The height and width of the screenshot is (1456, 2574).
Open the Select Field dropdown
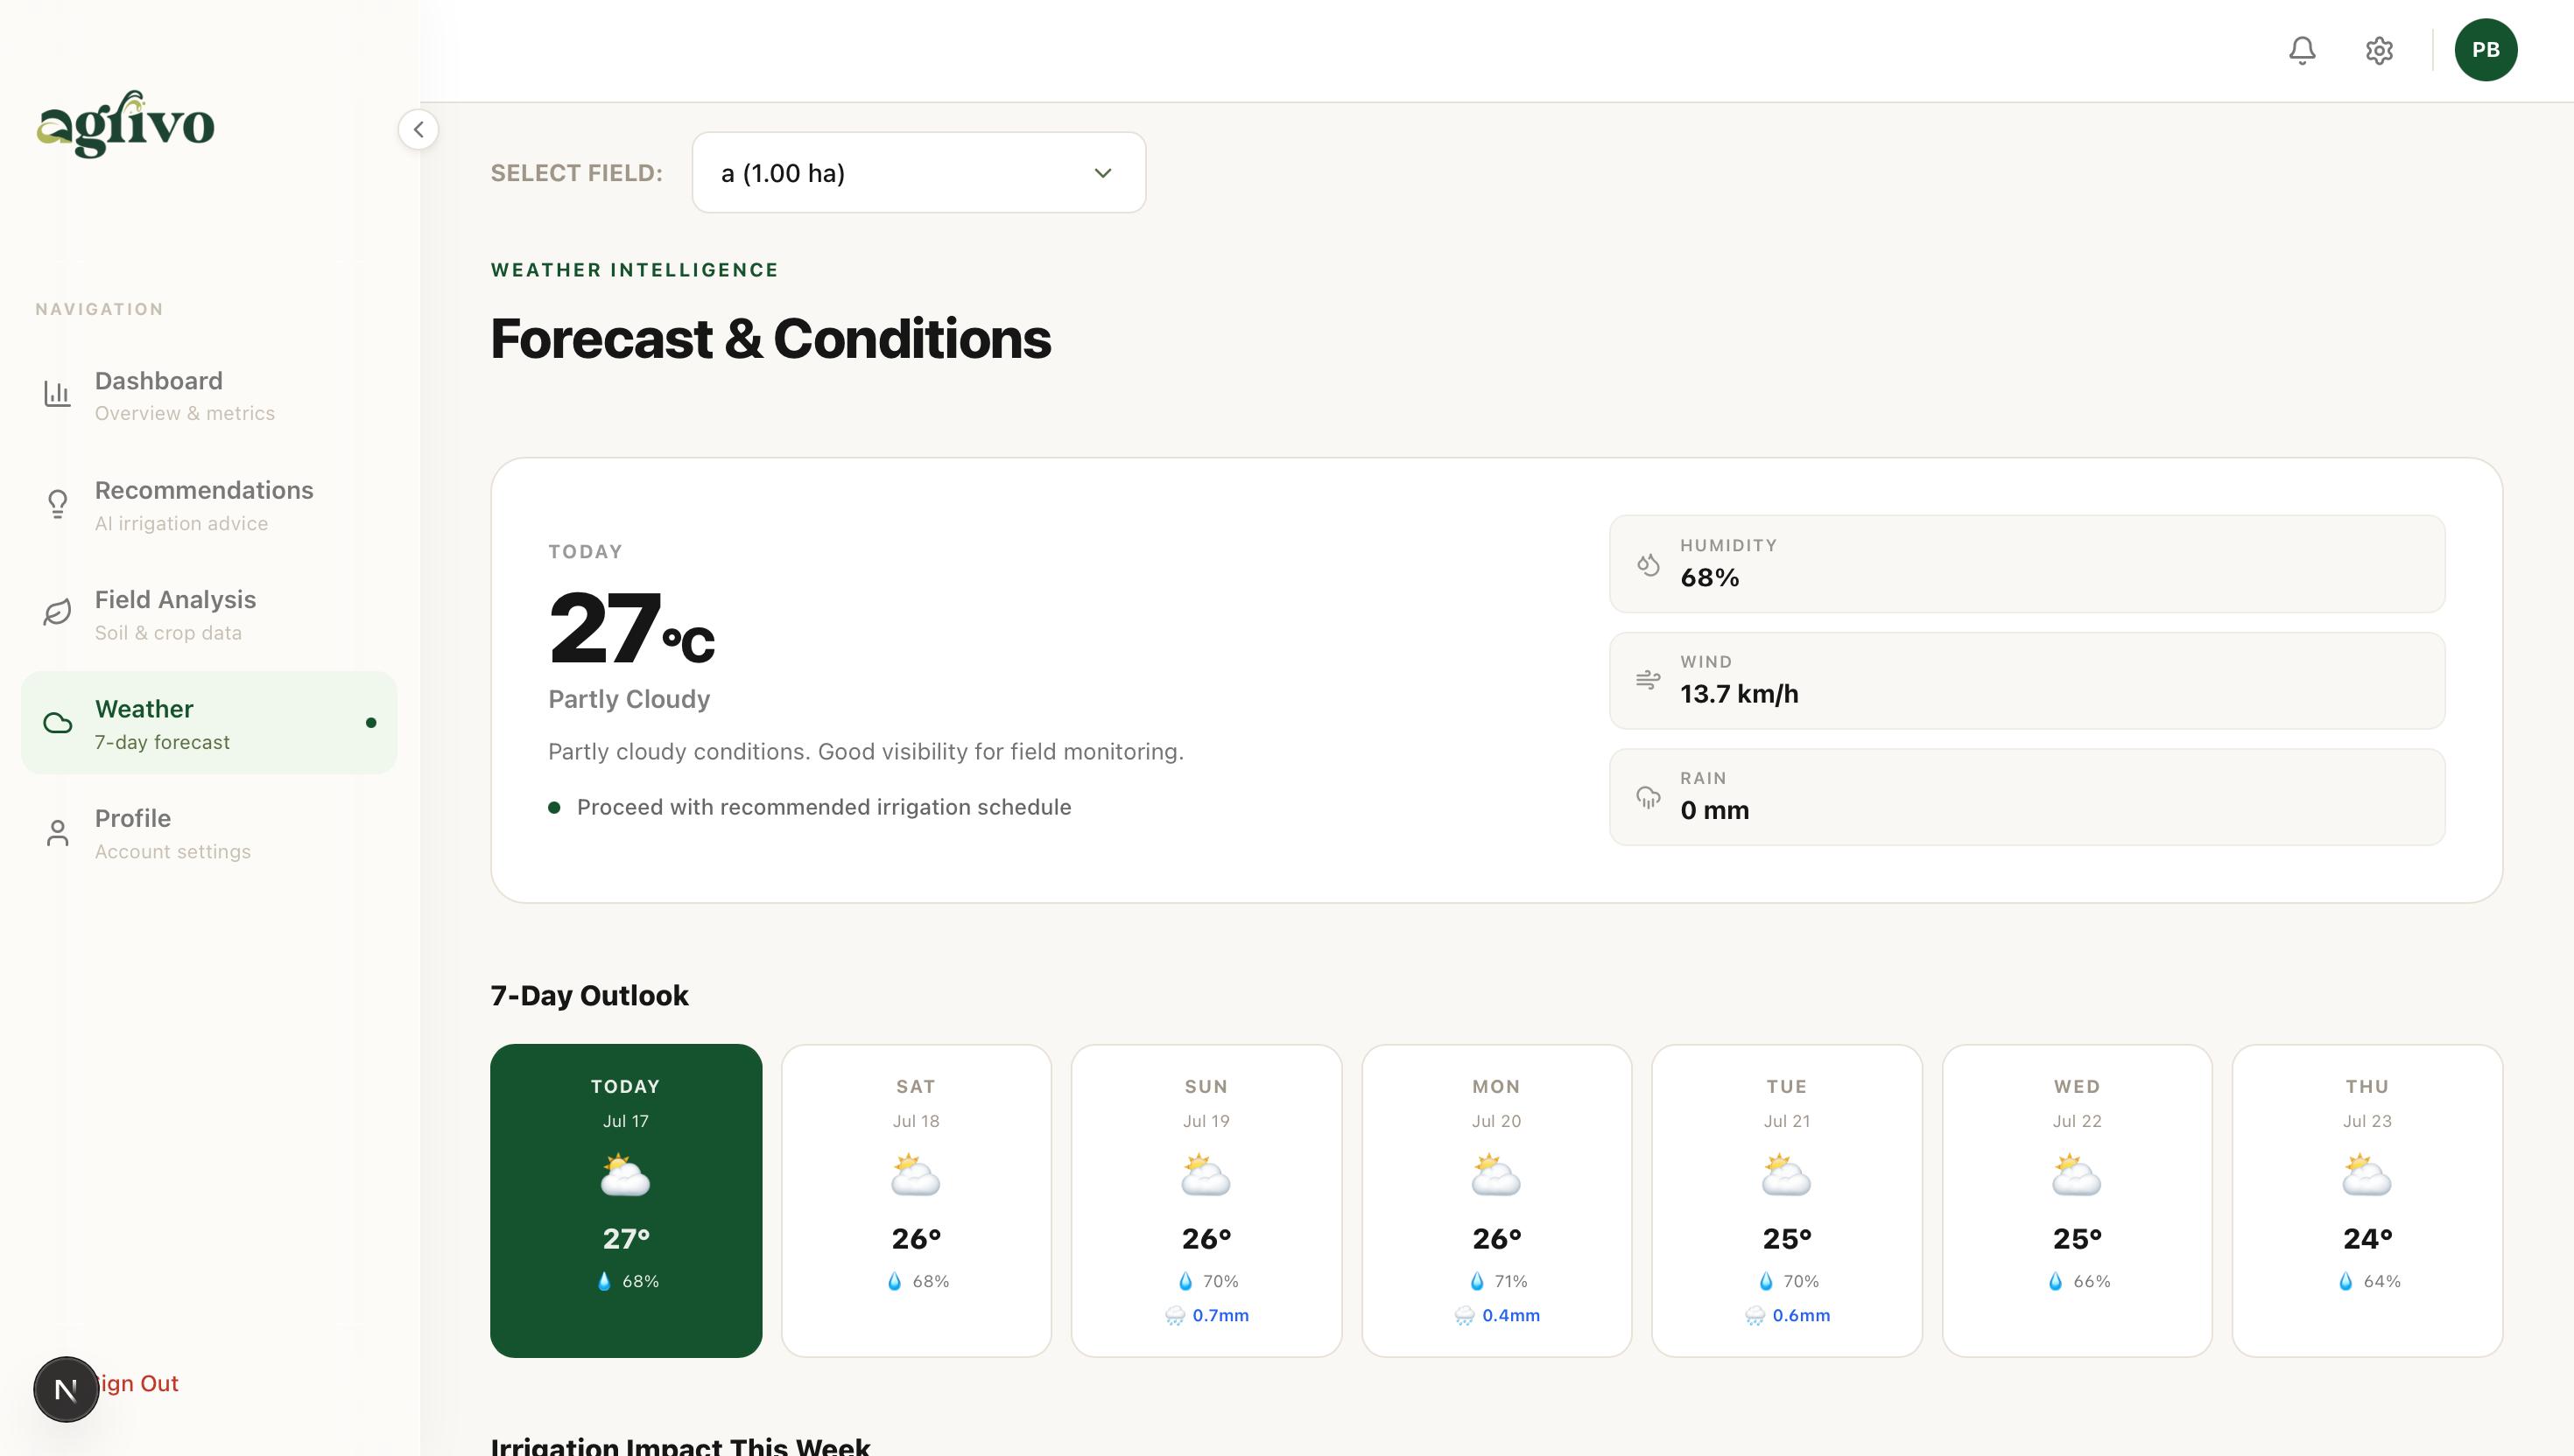(918, 172)
